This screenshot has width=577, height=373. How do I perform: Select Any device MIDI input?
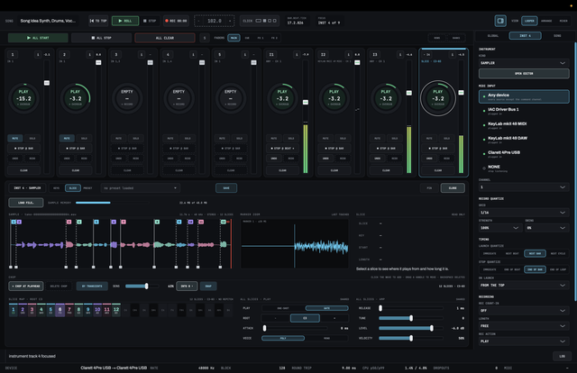524,96
